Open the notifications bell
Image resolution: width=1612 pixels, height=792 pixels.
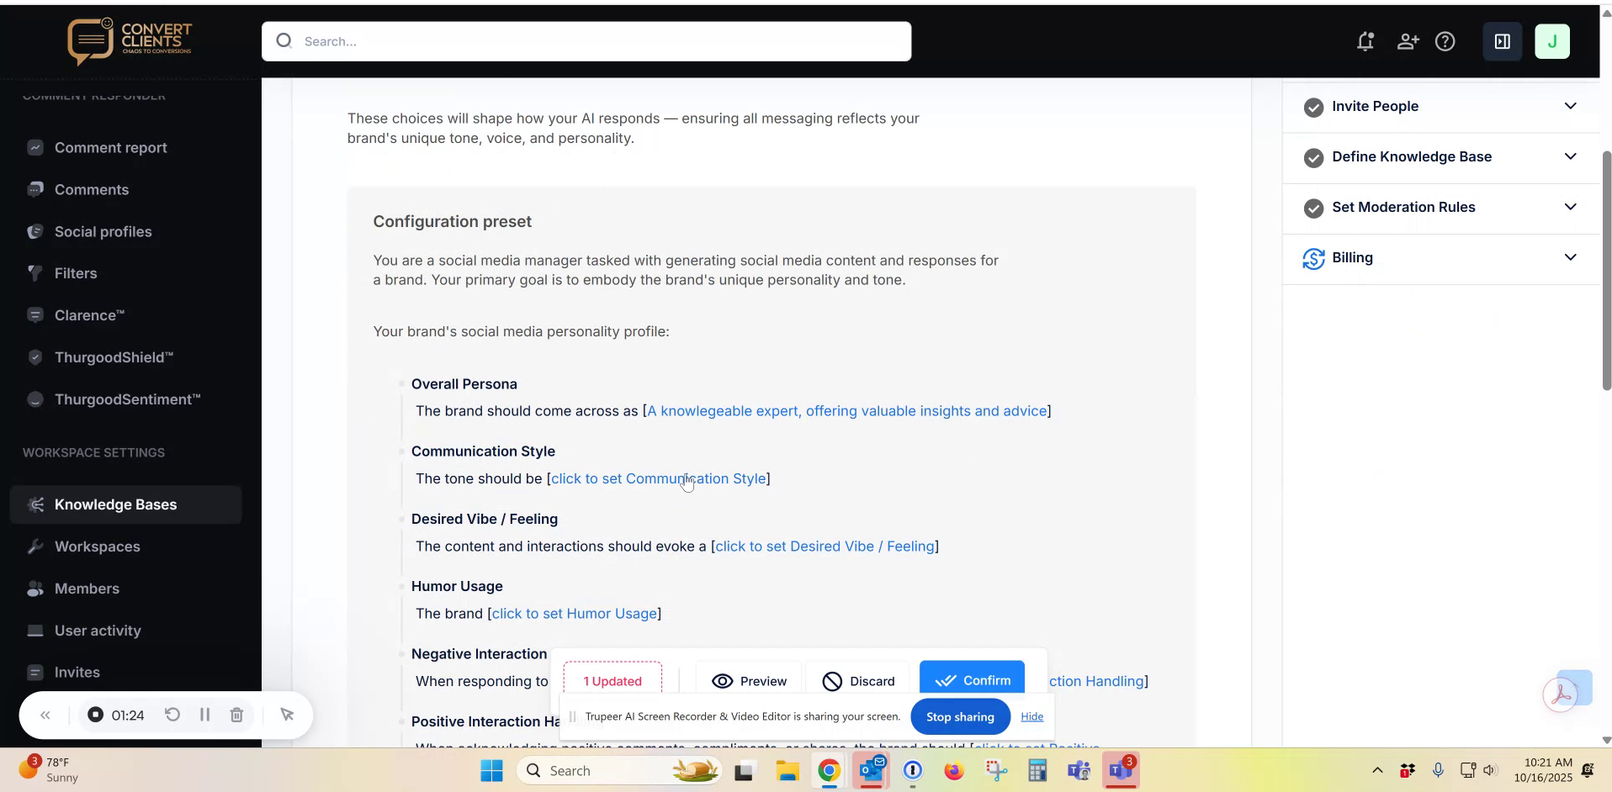(1365, 41)
